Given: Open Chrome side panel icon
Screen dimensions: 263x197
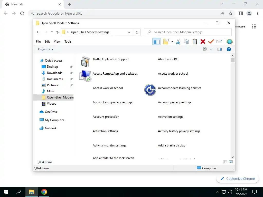Looking at the screenshot, I should pyautogui.click(x=241, y=13).
